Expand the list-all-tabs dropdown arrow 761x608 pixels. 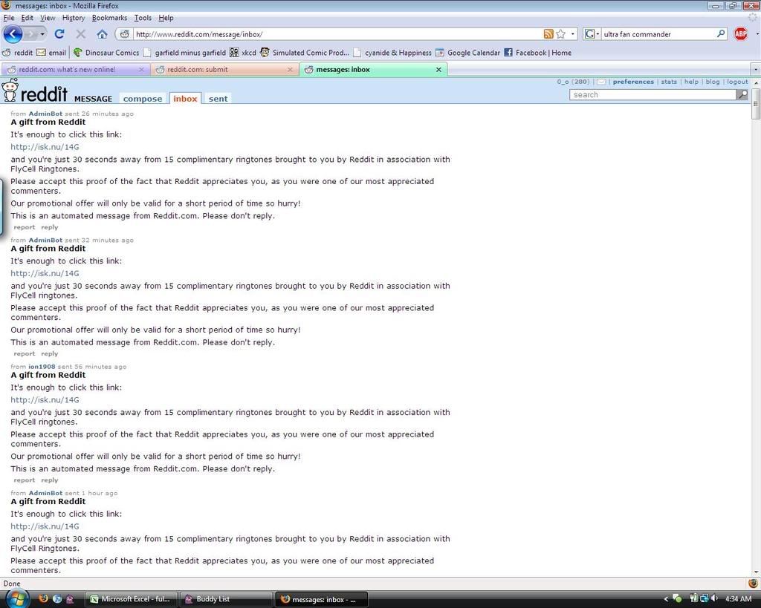[x=755, y=70]
